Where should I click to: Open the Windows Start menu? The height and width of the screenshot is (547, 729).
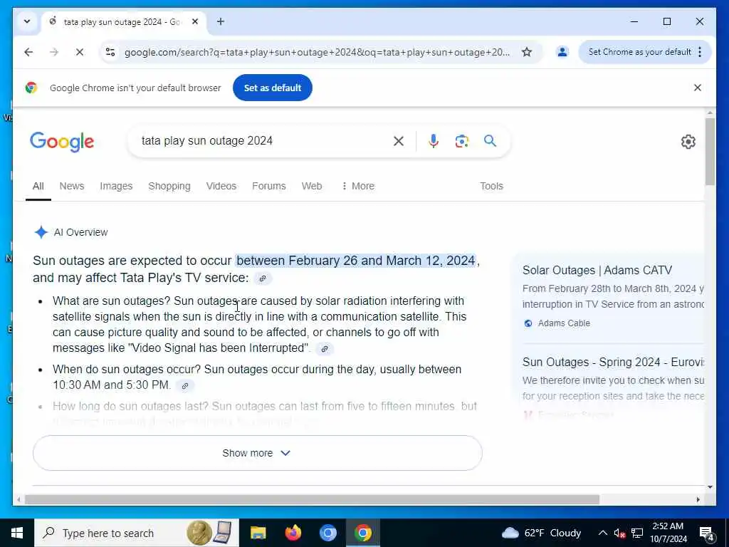tap(17, 533)
